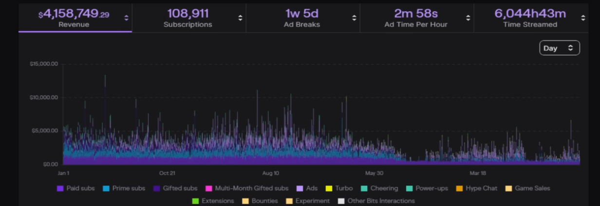Switch to the Ad Breaks tab

tap(302, 18)
